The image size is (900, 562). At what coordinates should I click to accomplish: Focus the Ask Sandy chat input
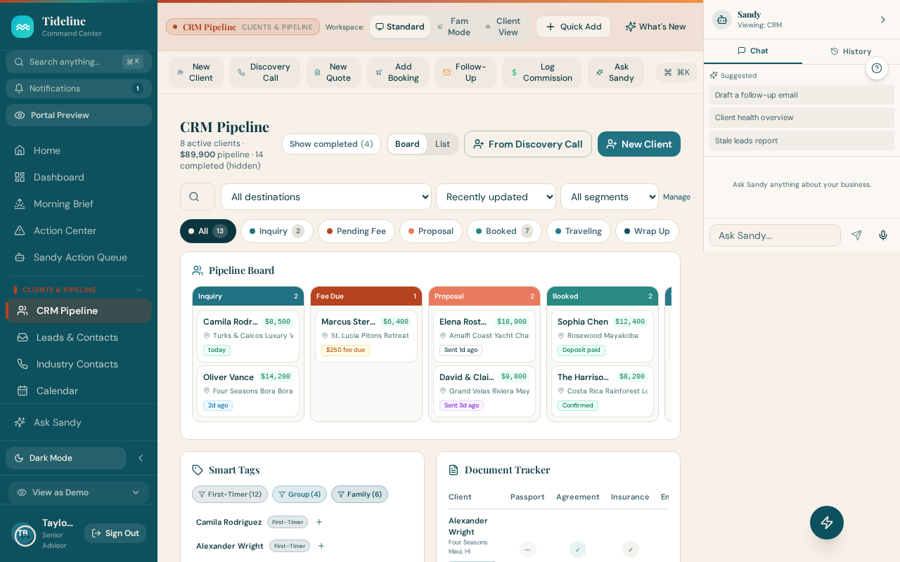pyautogui.click(x=775, y=235)
